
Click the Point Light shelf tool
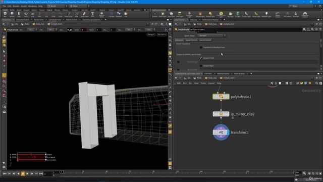click(x=163, y=14)
